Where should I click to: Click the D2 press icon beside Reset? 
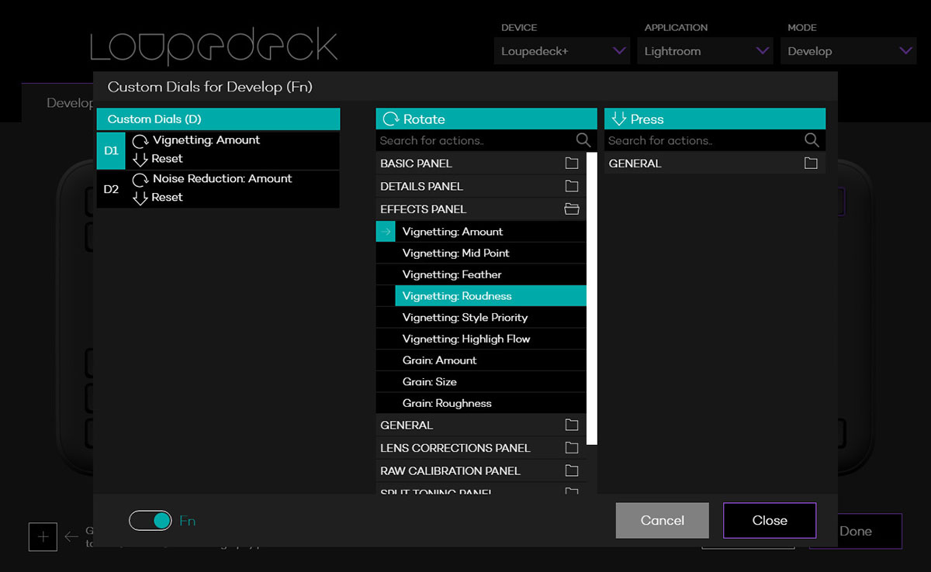point(140,198)
